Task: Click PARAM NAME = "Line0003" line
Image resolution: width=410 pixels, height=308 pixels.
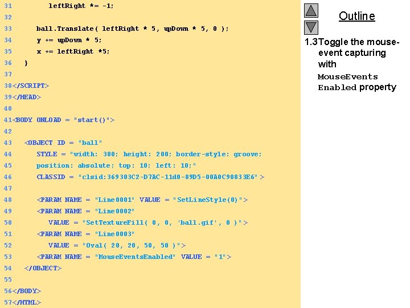Action: (x=85, y=234)
